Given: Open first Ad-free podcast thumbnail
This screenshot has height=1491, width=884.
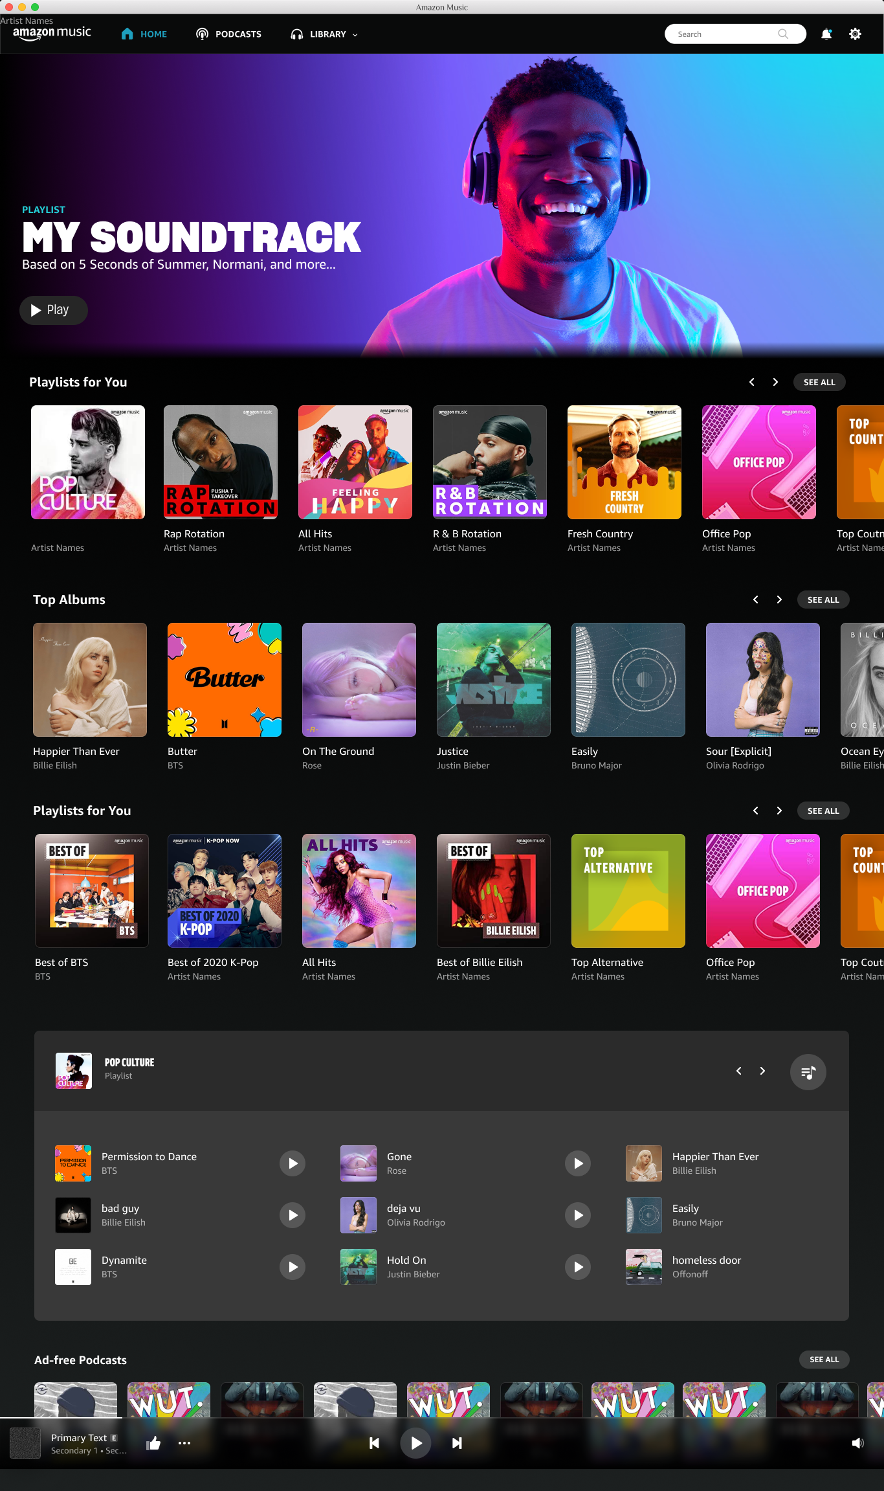Looking at the screenshot, I should pos(76,1400).
